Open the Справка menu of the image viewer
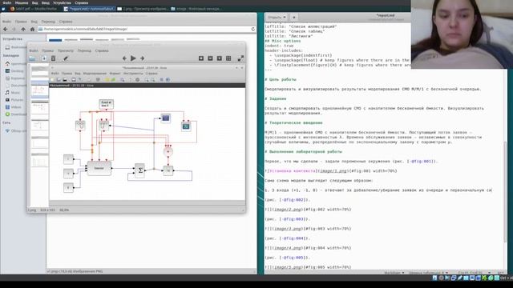 click(102, 50)
